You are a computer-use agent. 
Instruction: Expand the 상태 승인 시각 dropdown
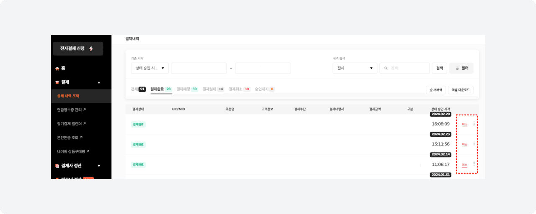149,68
